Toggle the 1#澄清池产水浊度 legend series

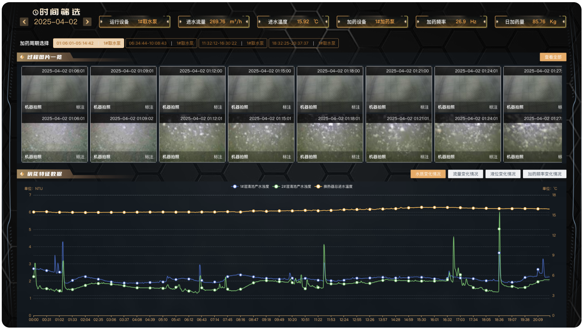click(x=250, y=187)
